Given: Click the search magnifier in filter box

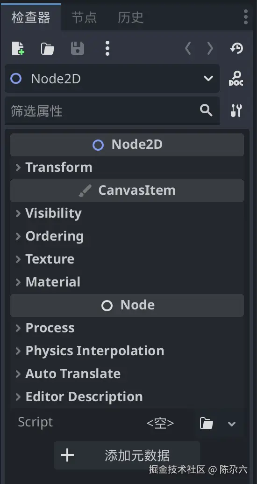Looking at the screenshot, I should [206, 110].
